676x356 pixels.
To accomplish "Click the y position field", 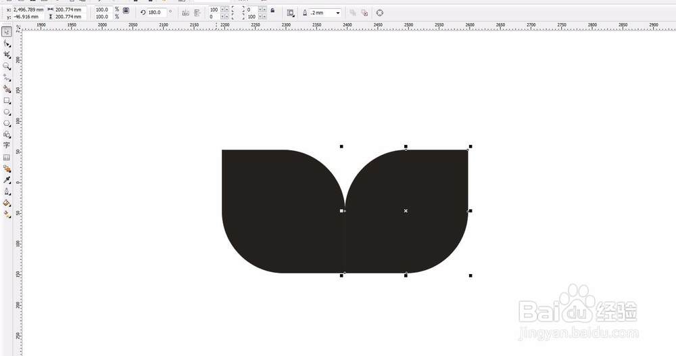I will coord(28,16).
